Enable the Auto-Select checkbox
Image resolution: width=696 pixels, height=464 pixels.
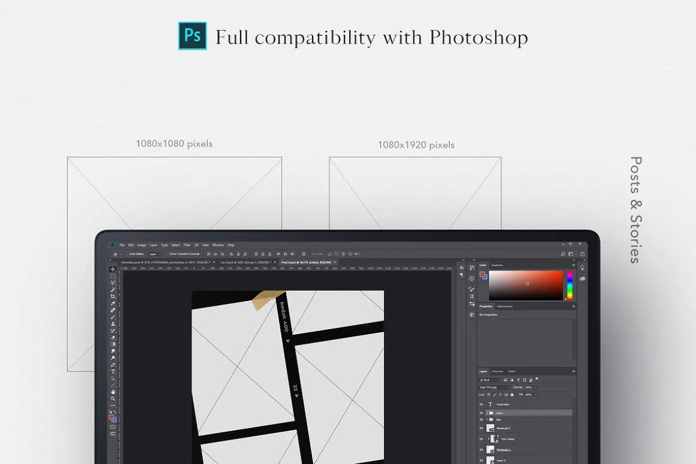point(127,254)
